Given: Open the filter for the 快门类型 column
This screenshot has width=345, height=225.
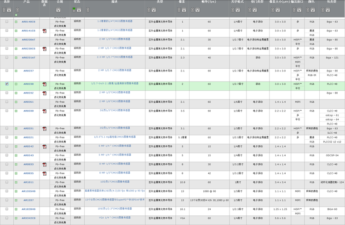Looking at the screenshot, I should [255, 10].
